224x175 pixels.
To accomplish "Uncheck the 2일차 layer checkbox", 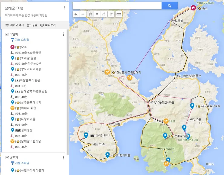I will pyautogui.click(x=7, y=157).
